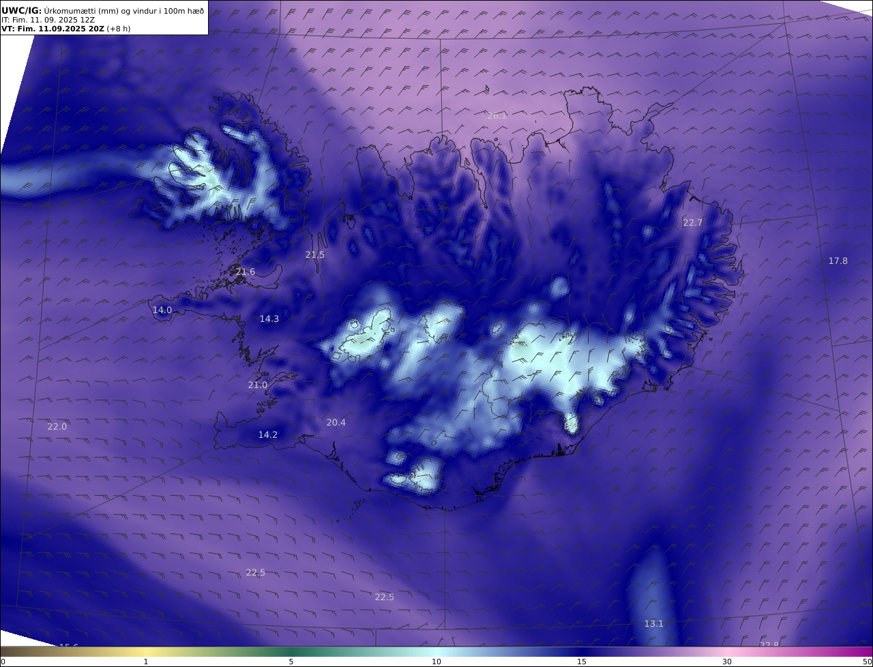Select the 20.4 value on the map

point(336,423)
